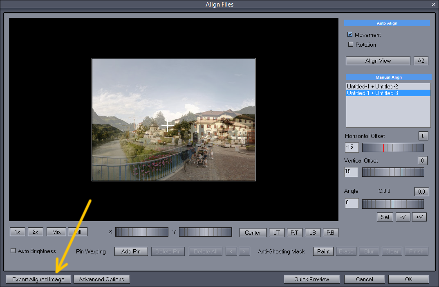Switch preview to 2x zoom

tap(35, 231)
